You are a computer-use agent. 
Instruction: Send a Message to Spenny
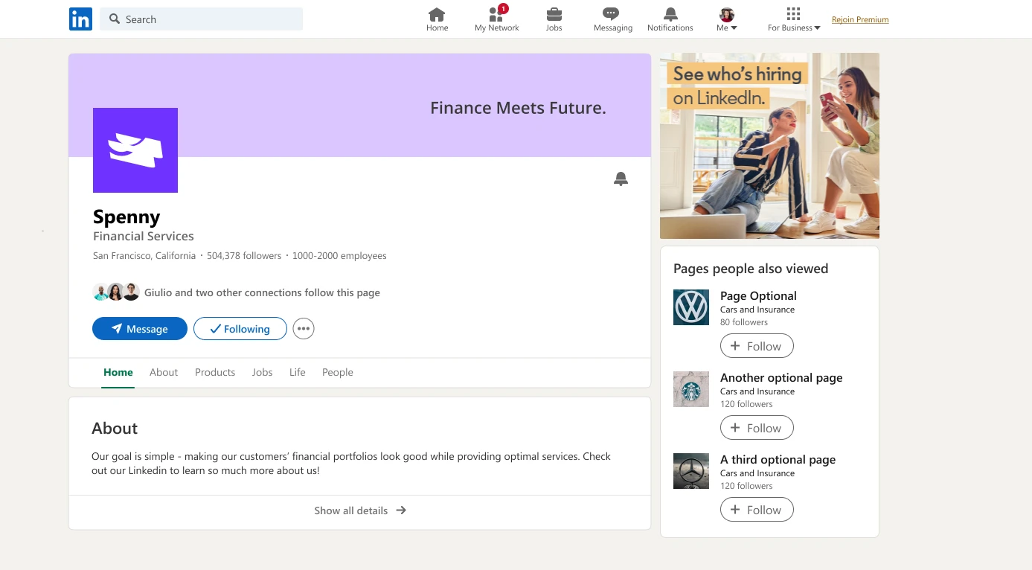(x=140, y=329)
